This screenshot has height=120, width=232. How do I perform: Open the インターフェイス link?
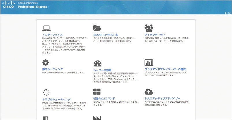pos(52,35)
